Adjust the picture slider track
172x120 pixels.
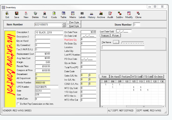click(132, 42)
